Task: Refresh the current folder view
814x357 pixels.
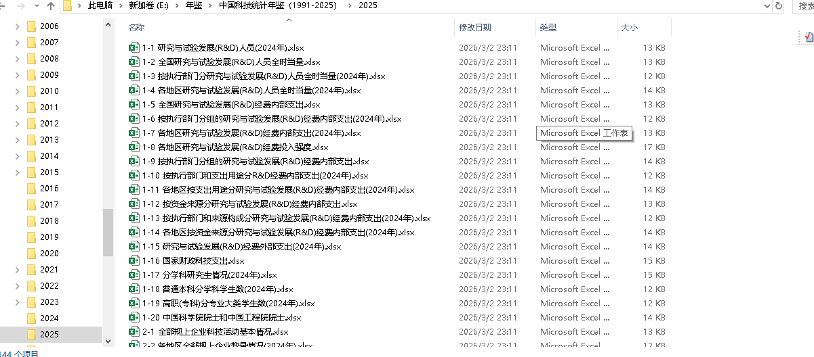Action: tap(779, 5)
